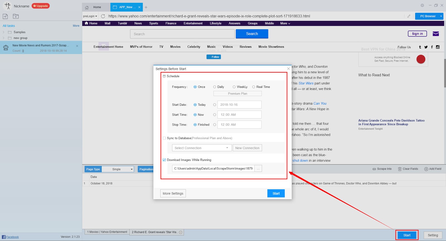This screenshot has height=241, width=446.
Task: Expand More menu in Yahoo nav bar
Action: [x=285, y=23]
